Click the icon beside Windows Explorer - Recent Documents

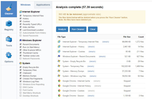pos(59,56)
